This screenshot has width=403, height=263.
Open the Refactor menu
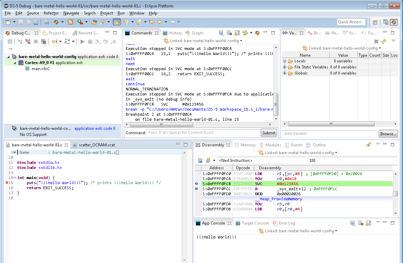coord(51,13)
